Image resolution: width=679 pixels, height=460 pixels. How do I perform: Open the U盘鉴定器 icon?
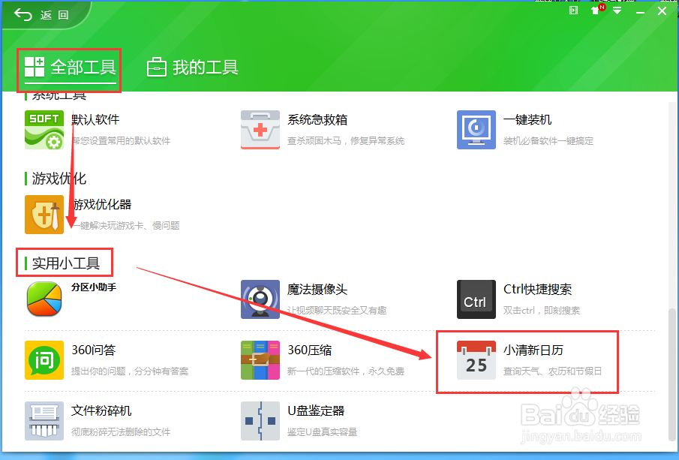click(260, 420)
